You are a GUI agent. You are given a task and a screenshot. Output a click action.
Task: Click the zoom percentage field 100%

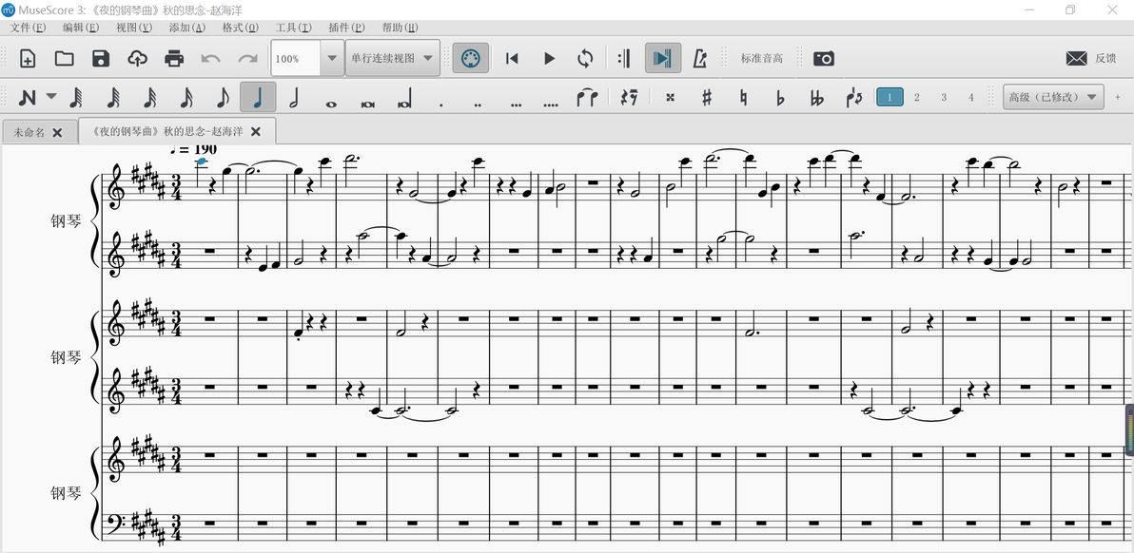pyautogui.click(x=296, y=59)
